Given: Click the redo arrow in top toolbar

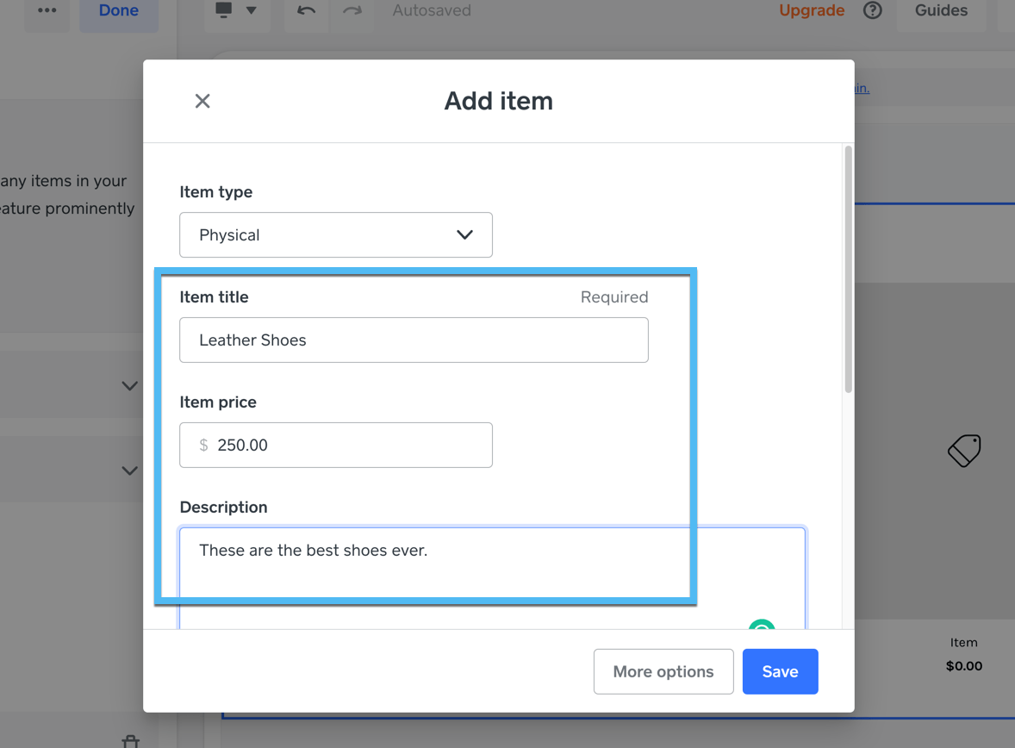Looking at the screenshot, I should point(352,10).
